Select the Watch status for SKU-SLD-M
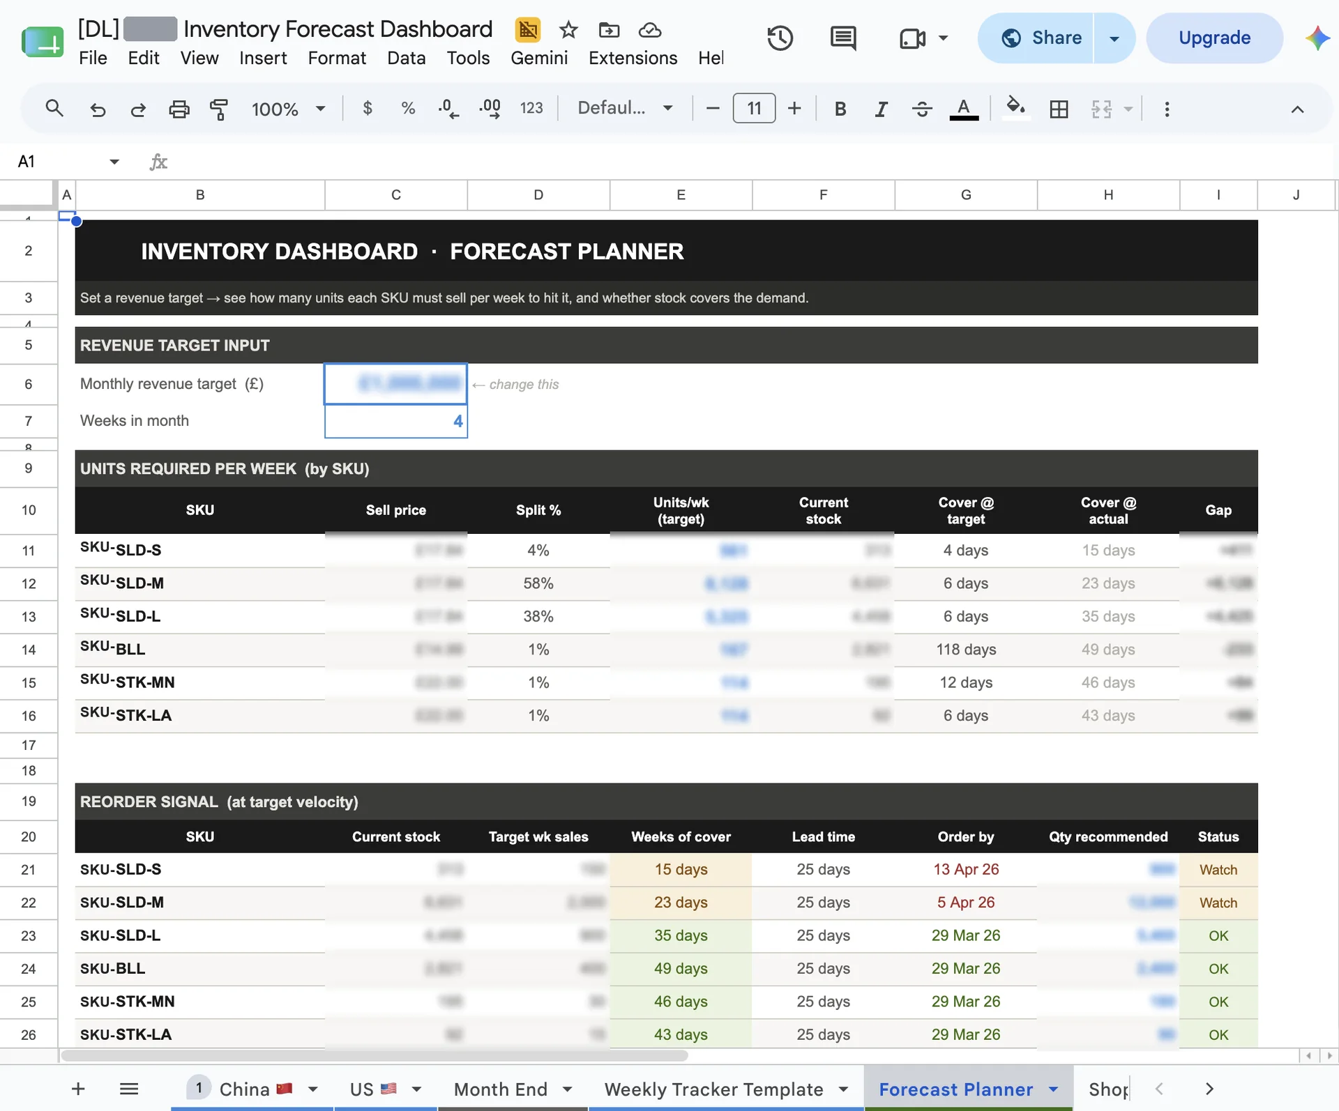 (x=1218, y=903)
